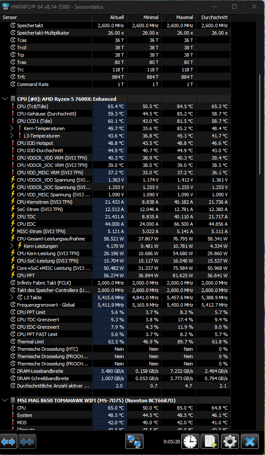Expand the L3-Temperaturen subtree
The image size is (265, 455).
tap(12, 136)
